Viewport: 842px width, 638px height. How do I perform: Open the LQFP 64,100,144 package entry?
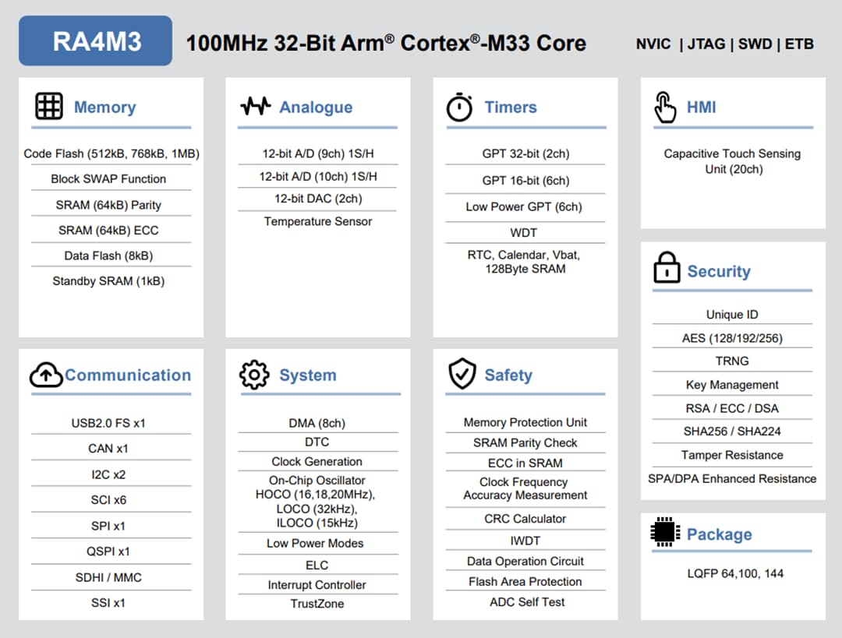(731, 573)
